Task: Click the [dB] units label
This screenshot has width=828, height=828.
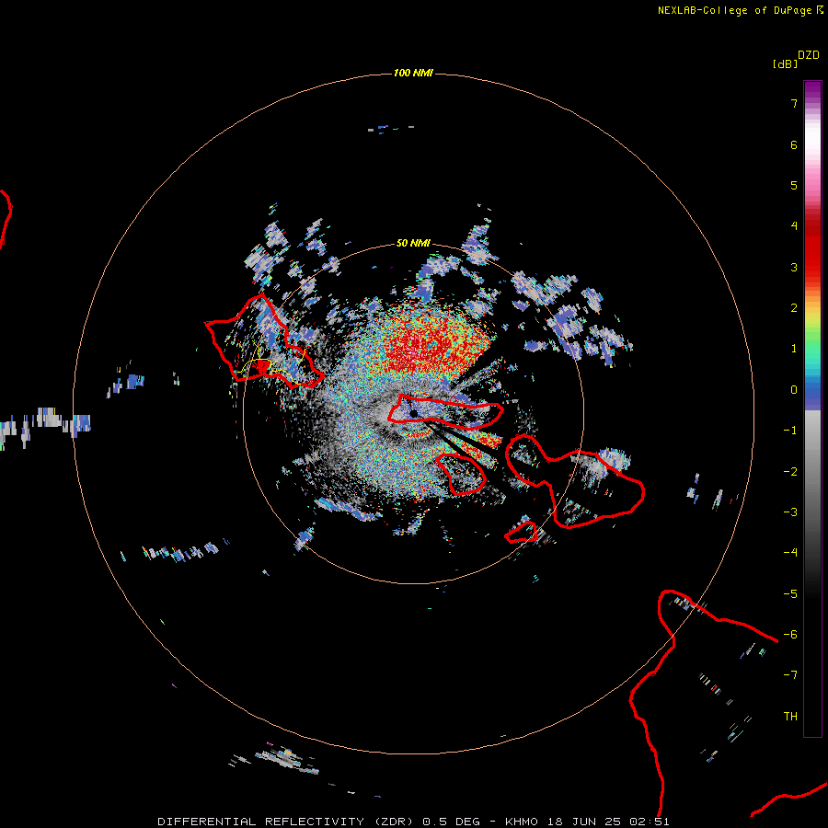Action: tap(785, 63)
